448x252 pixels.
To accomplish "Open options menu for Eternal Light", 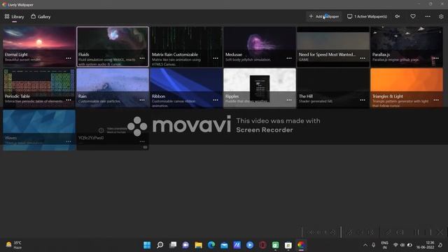I will coord(69,58).
